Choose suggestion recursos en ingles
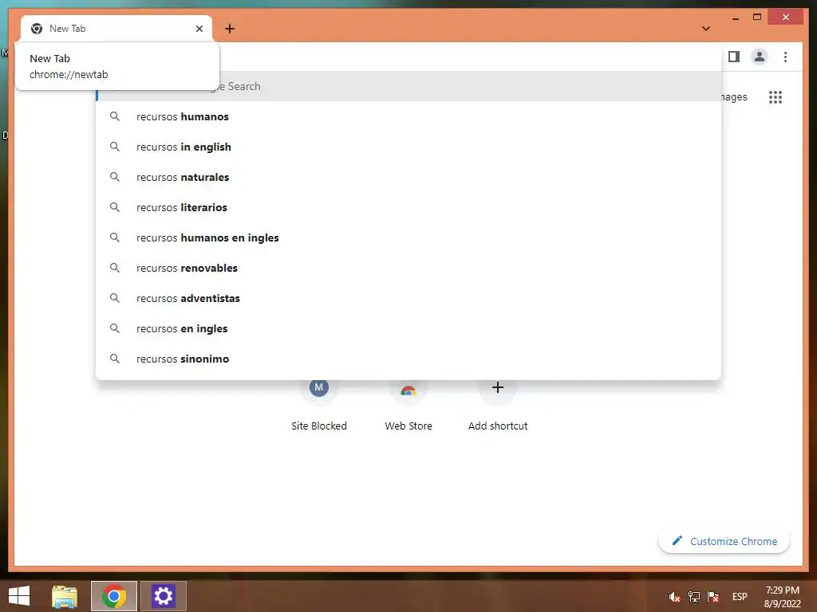 (x=408, y=328)
